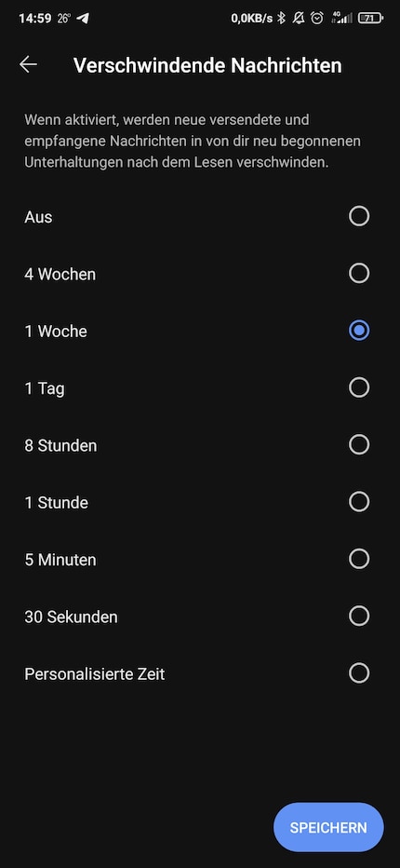Tap the 4G signal strength icon
The width and height of the screenshot is (400, 868).
340,19
